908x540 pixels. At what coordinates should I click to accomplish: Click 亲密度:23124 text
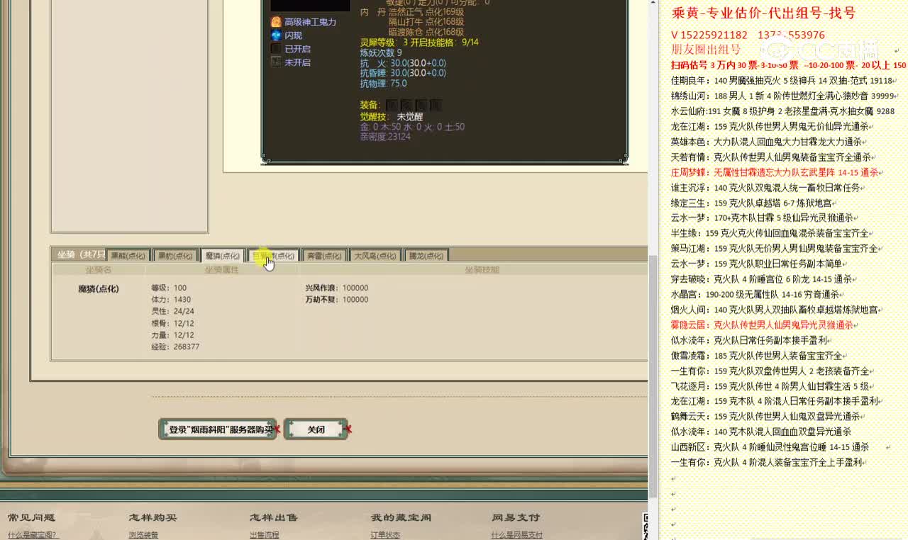pyautogui.click(x=385, y=137)
